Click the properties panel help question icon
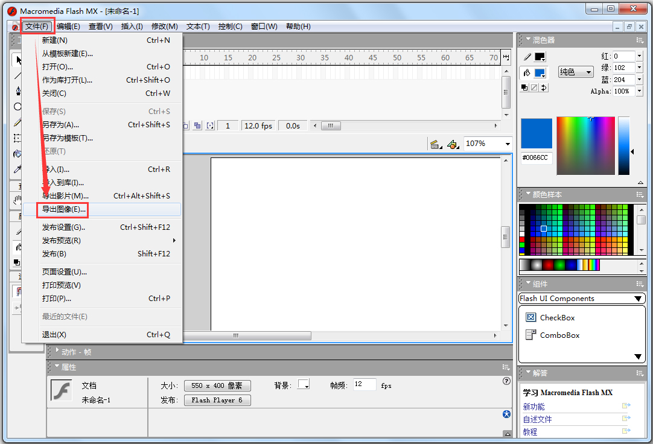This screenshot has height=444, width=653. tap(506, 381)
